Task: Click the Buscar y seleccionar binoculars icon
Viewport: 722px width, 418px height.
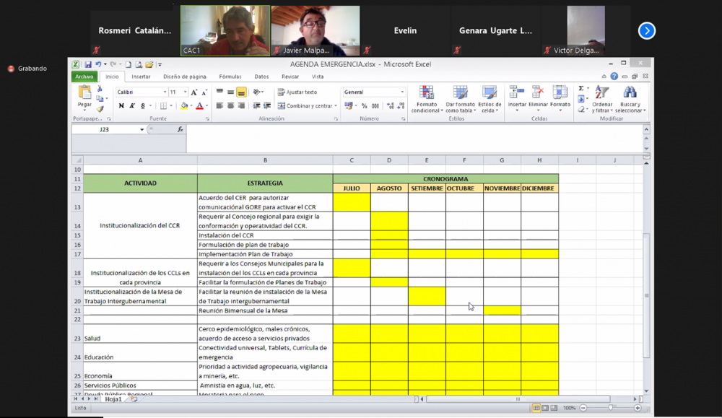Action: click(x=630, y=93)
